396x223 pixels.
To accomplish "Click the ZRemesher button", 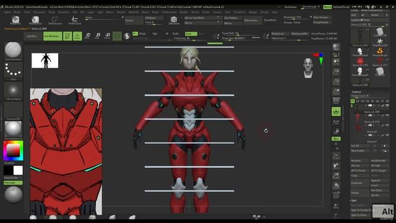I will pyautogui.click(x=252, y=20).
